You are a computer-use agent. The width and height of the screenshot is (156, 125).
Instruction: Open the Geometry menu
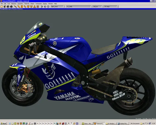coord(20,4)
